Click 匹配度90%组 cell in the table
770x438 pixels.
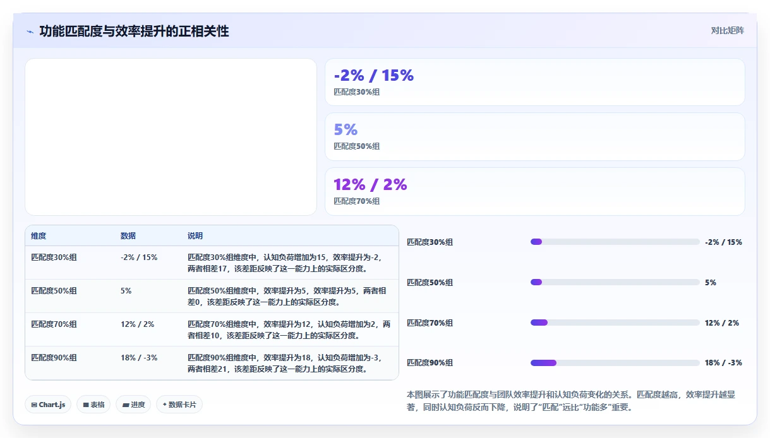pyautogui.click(x=54, y=358)
